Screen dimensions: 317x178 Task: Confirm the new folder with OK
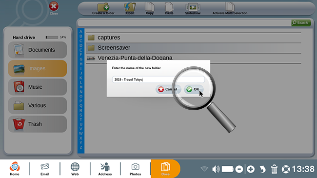click(x=193, y=89)
